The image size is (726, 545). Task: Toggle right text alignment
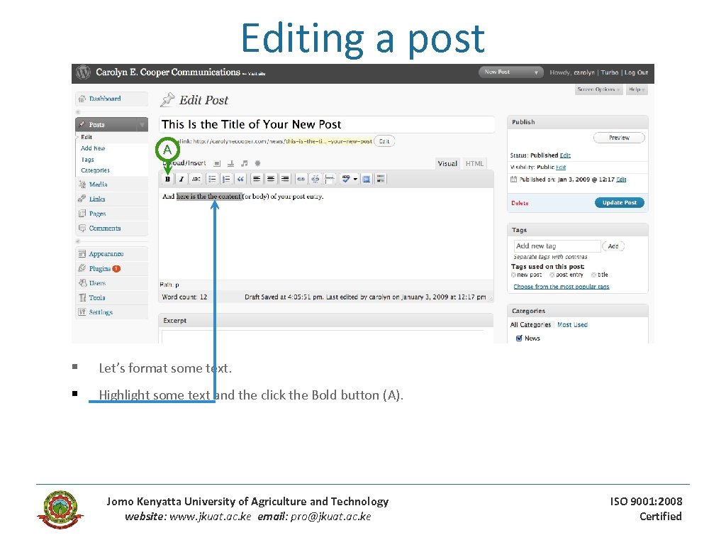coord(284,179)
